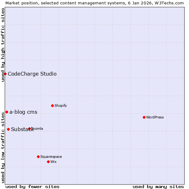Click the a-blog cms label
The height and width of the screenshot is (189, 189).
pyautogui.click(x=23, y=112)
